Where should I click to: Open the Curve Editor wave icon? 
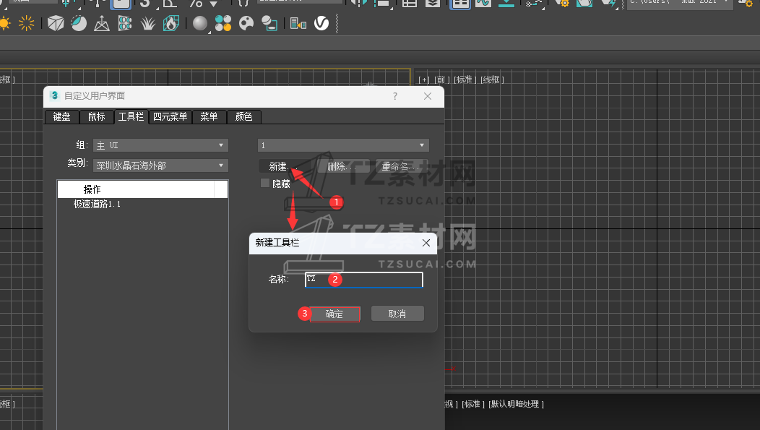(483, 4)
